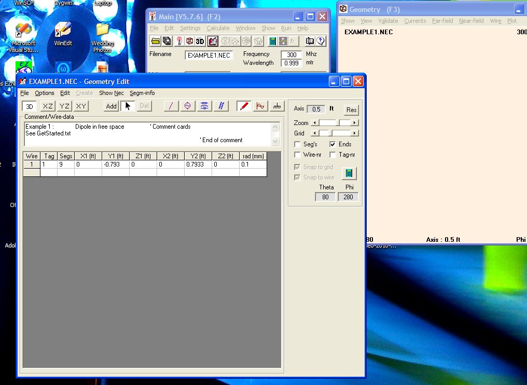
Task: Click the Zoom slider right arrow
Action: pos(354,123)
